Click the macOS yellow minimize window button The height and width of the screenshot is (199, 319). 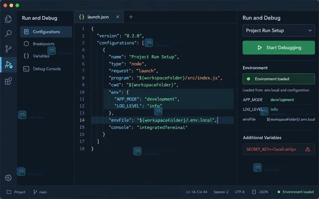click(x=11, y=5)
